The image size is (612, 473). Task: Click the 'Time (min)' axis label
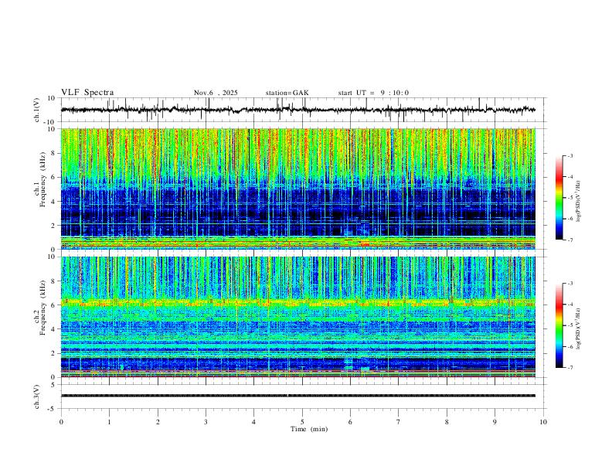pos(309,429)
